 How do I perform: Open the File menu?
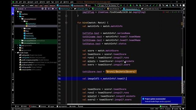coord(17,2)
